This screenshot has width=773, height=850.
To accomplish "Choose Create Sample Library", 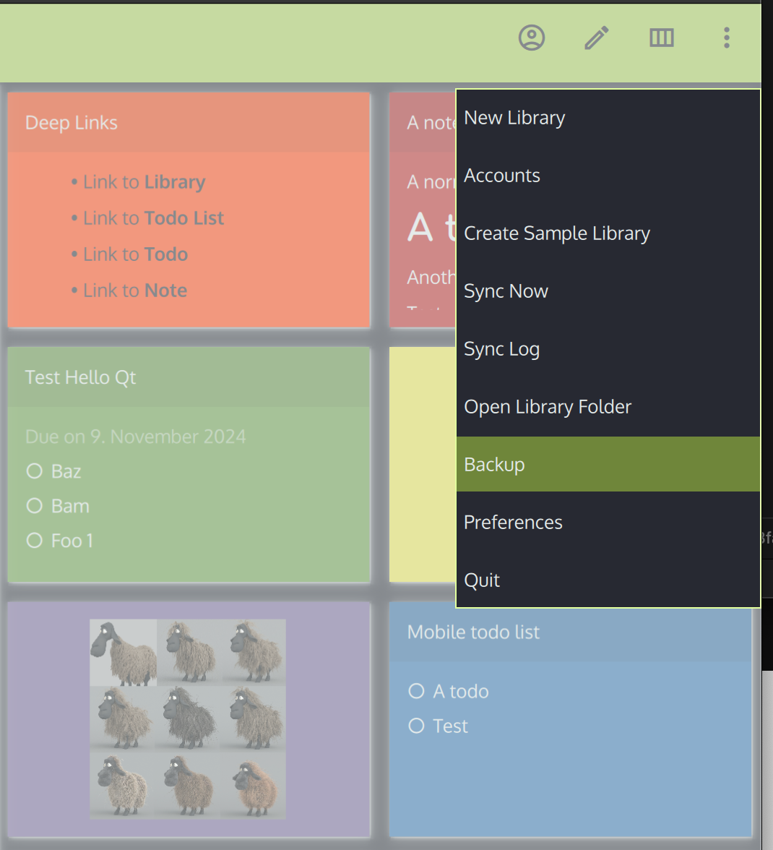I will [608, 233].
